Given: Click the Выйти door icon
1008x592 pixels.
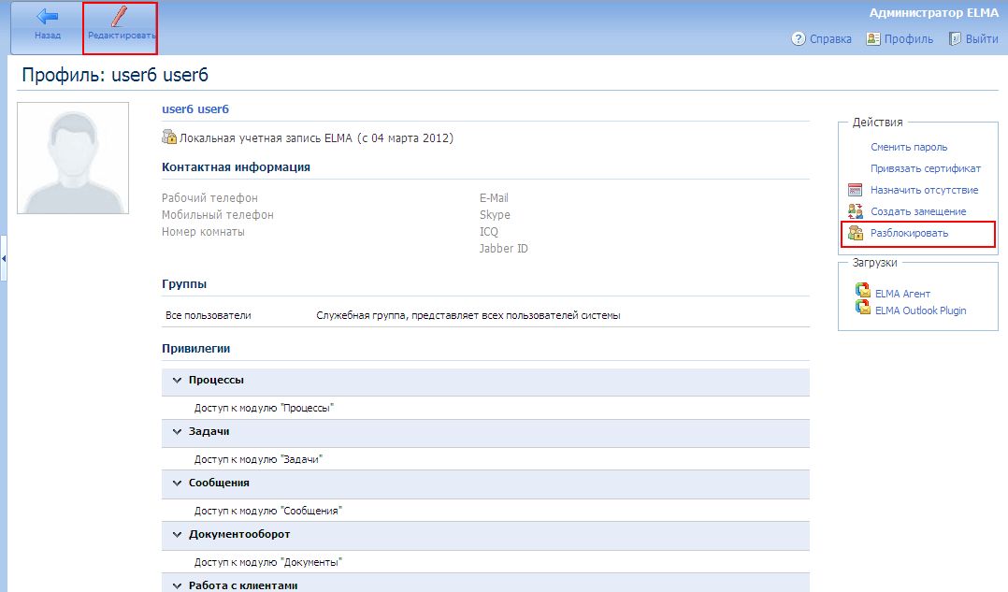Looking at the screenshot, I should [x=956, y=39].
